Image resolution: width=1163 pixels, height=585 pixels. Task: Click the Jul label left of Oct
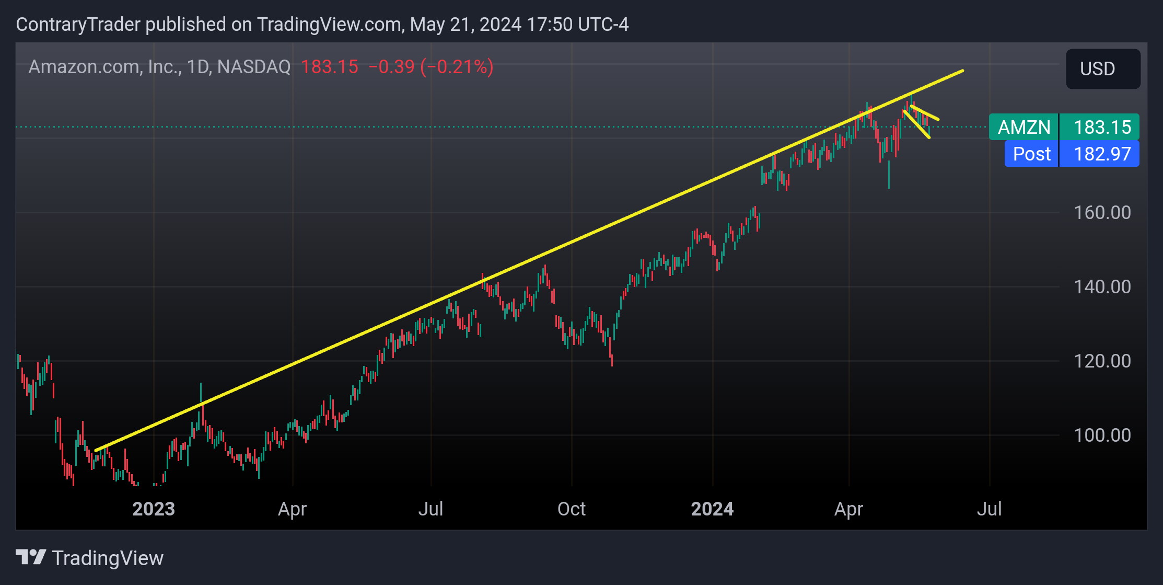tap(431, 509)
